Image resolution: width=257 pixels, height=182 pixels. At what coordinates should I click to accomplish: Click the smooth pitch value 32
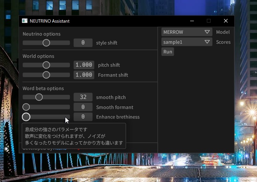[x=83, y=97]
